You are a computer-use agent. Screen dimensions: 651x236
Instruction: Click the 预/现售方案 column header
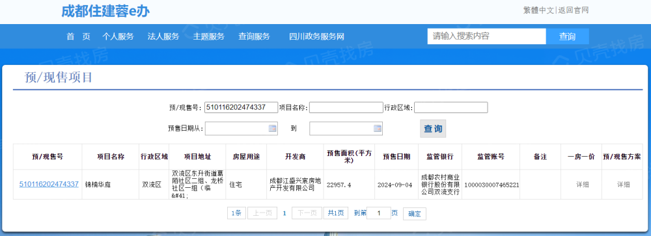click(622, 157)
